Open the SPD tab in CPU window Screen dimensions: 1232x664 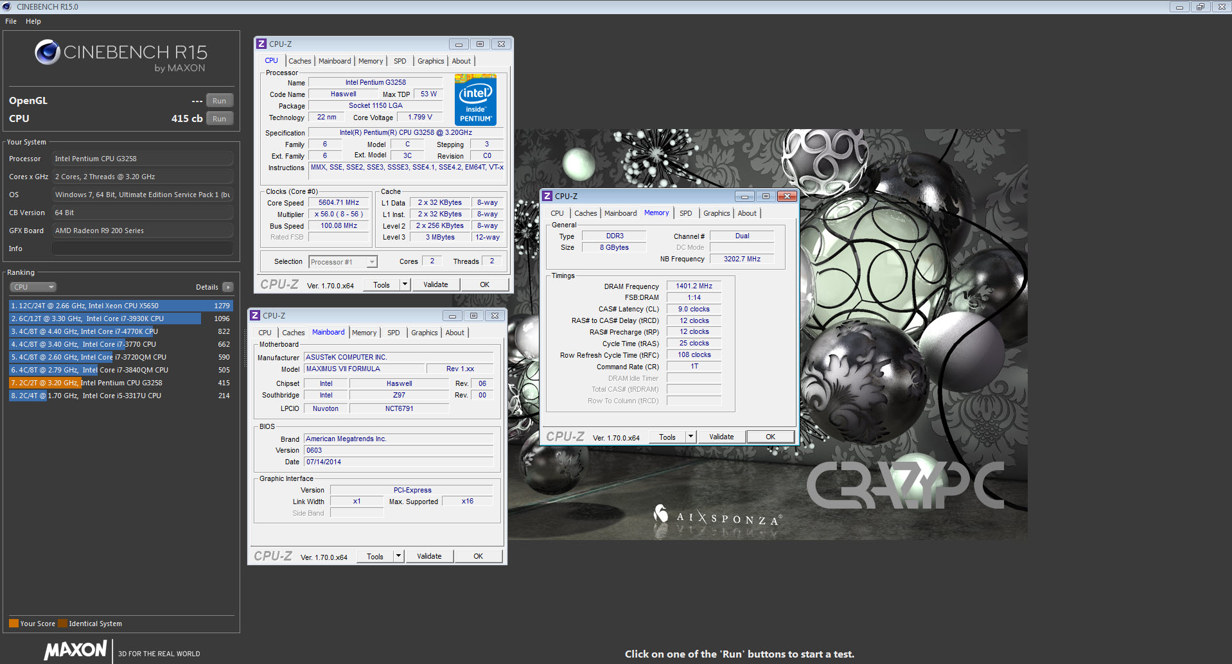400,61
